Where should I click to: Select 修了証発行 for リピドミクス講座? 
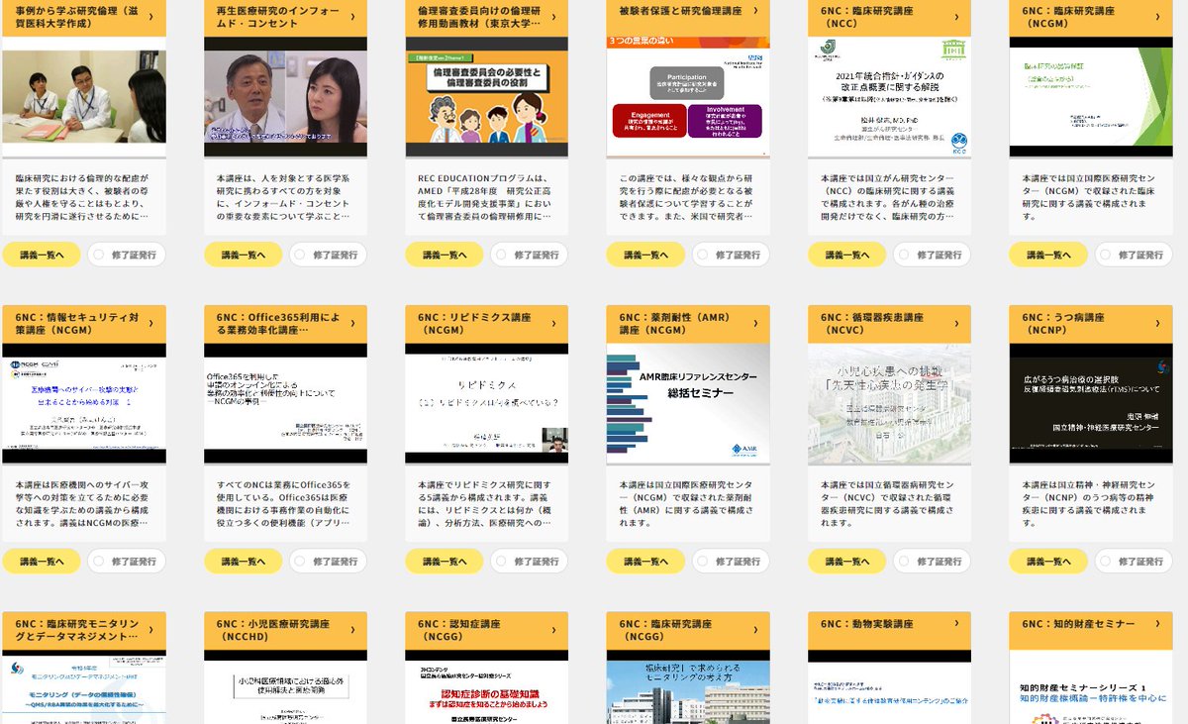pyautogui.click(x=529, y=562)
